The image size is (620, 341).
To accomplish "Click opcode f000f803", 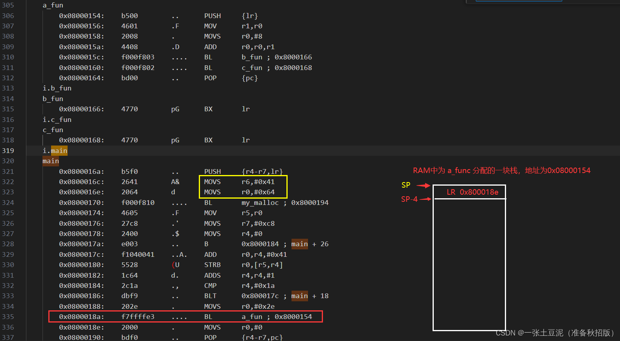I will coord(138,57).
